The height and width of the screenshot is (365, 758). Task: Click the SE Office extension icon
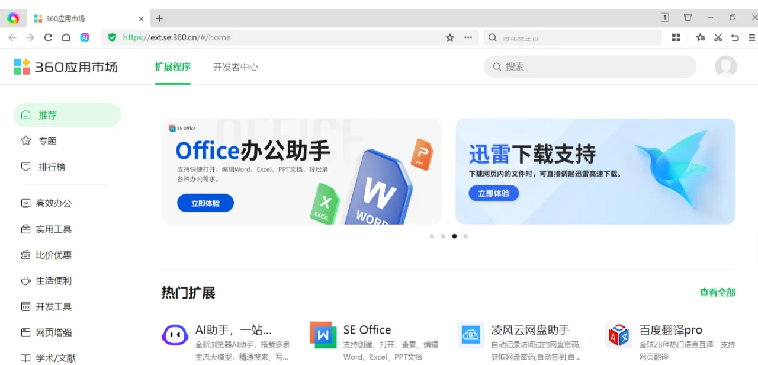[323, 335]
